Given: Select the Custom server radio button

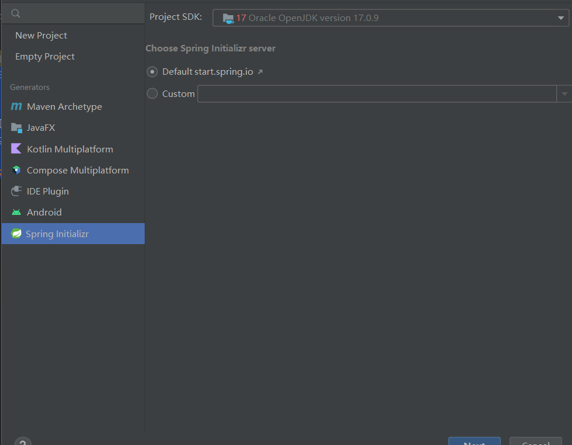Looking at the screenshot, I should tap(152, 93).
